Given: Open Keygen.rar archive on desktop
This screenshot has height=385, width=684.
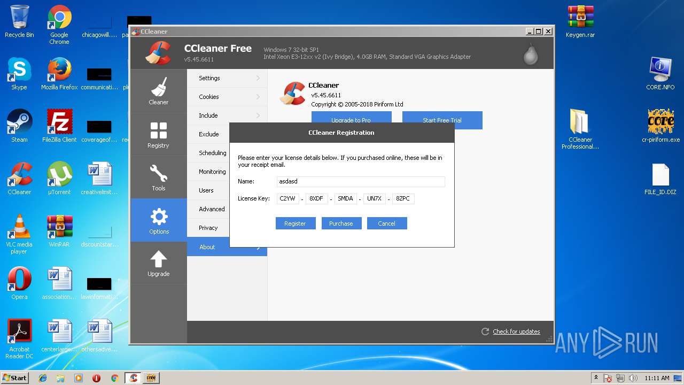Looking at the screenshot, I should tap(580, 21).
